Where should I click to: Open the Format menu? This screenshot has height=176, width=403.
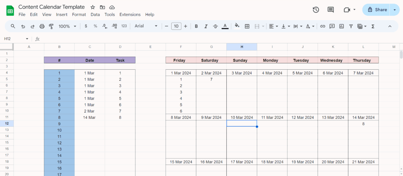79,15
